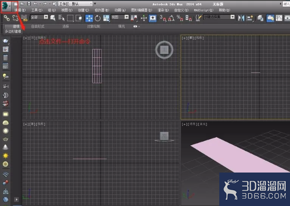The image size is (290, 206).
Task: Open the selection filter 全部 dropdown
Action: [x=39, y=17]
